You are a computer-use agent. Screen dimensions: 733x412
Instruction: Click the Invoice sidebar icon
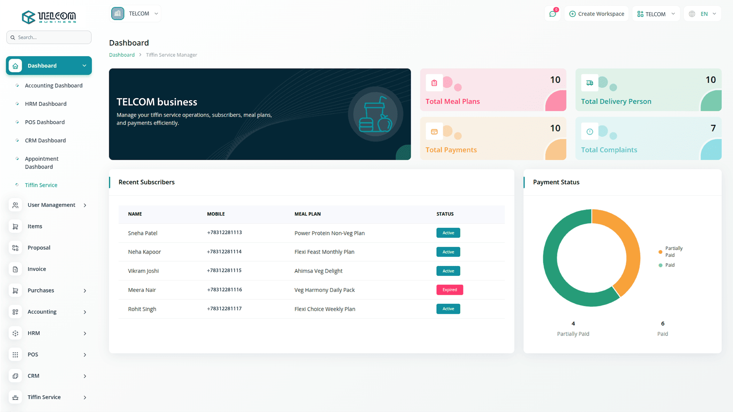coord(15,269)
